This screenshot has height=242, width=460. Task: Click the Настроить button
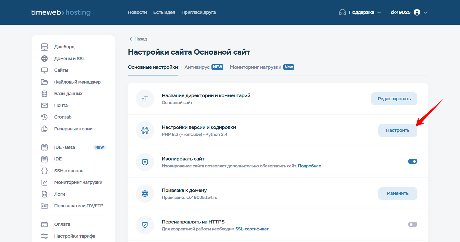398,130
